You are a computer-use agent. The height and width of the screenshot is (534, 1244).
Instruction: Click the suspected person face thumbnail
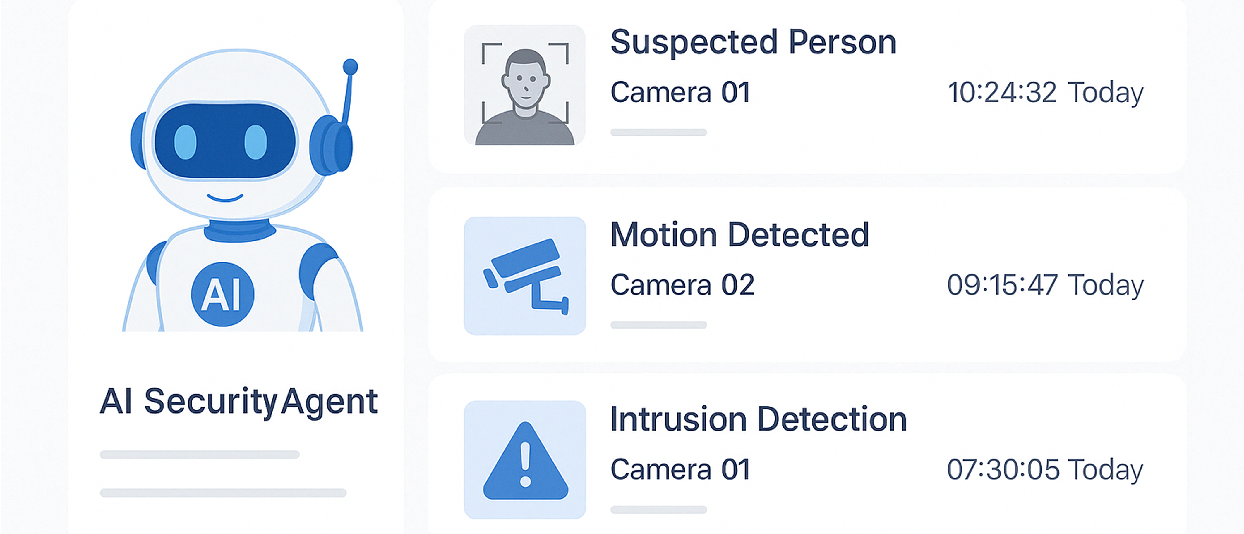pos(524,85)
